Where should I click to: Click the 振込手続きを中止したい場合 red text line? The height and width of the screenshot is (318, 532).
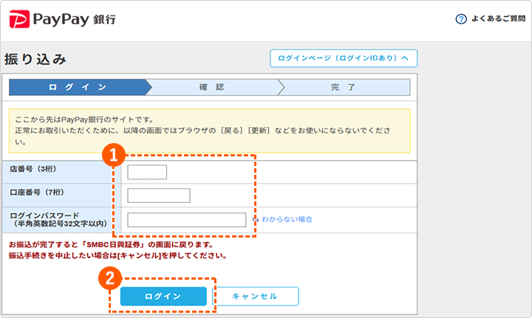[x=117, y=256]
